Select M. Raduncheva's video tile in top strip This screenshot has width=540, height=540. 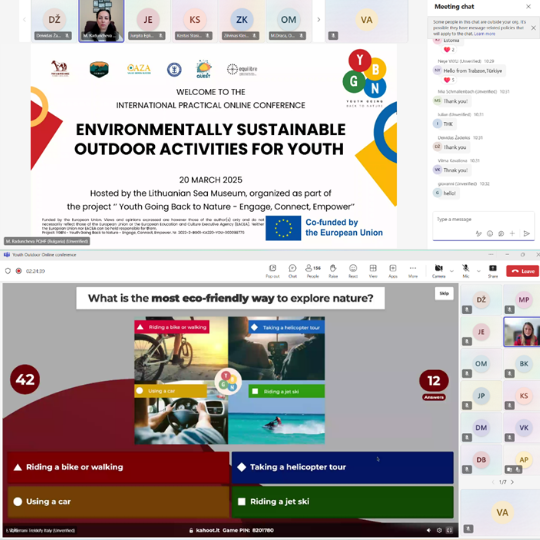coord(101,21)
